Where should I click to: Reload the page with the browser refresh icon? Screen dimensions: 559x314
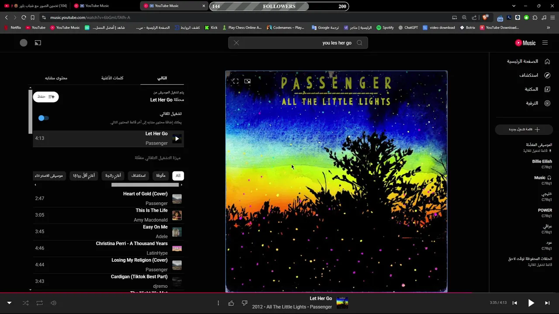click(x=24, y=17)
